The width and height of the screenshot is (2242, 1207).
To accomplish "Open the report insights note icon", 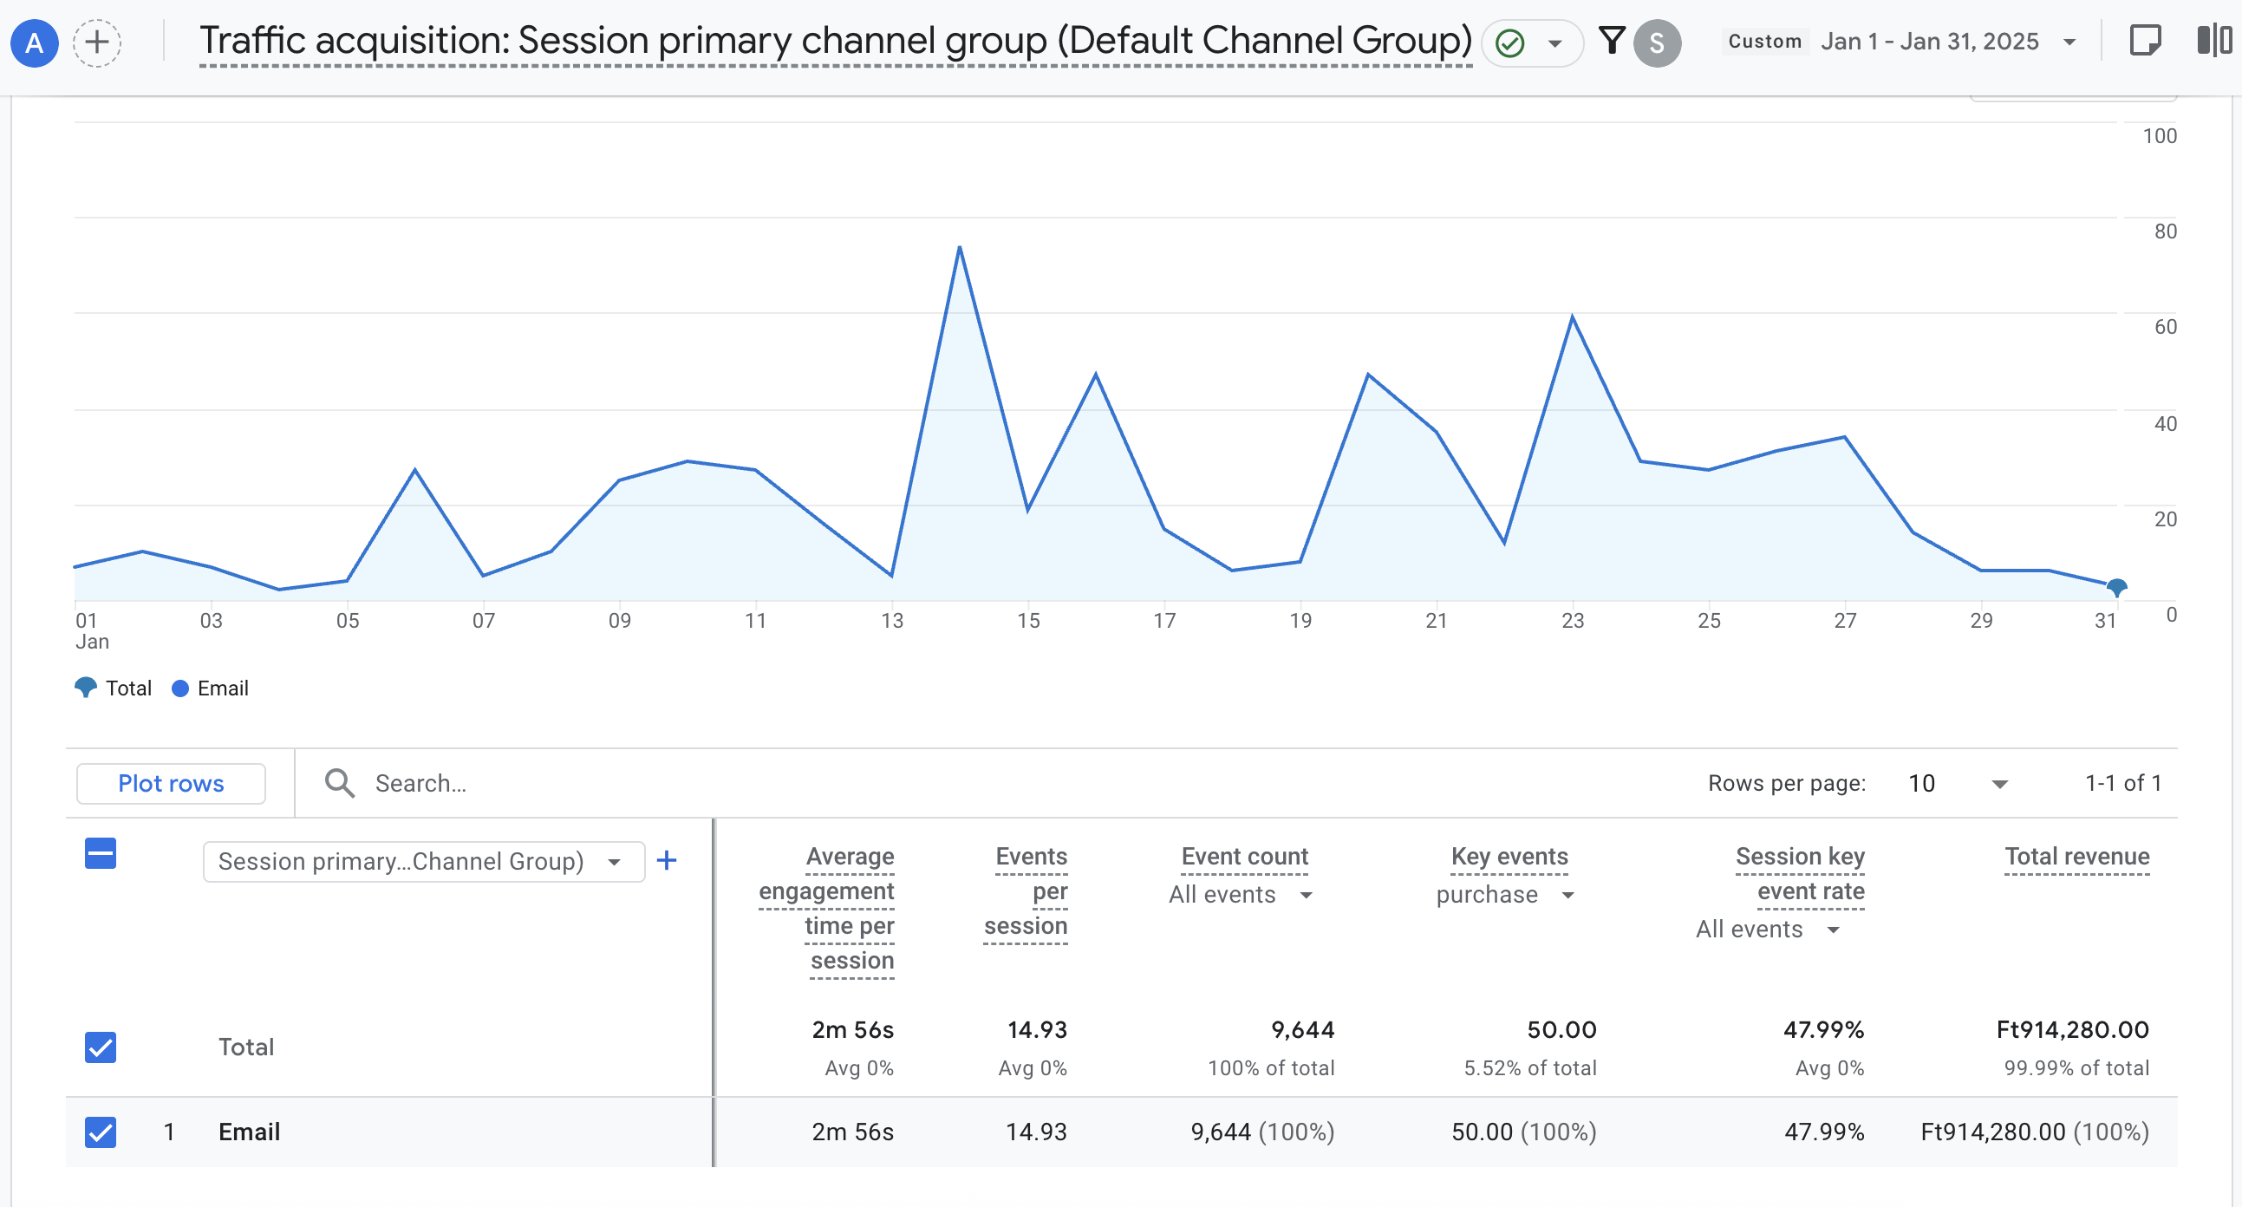I will pyautogui.click(x=2144, y=41).
